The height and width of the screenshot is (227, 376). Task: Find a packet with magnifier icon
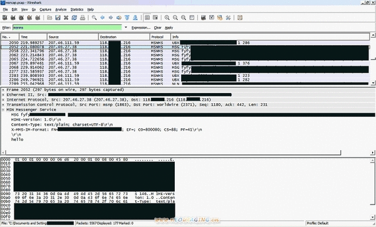[x=94, y=18]
